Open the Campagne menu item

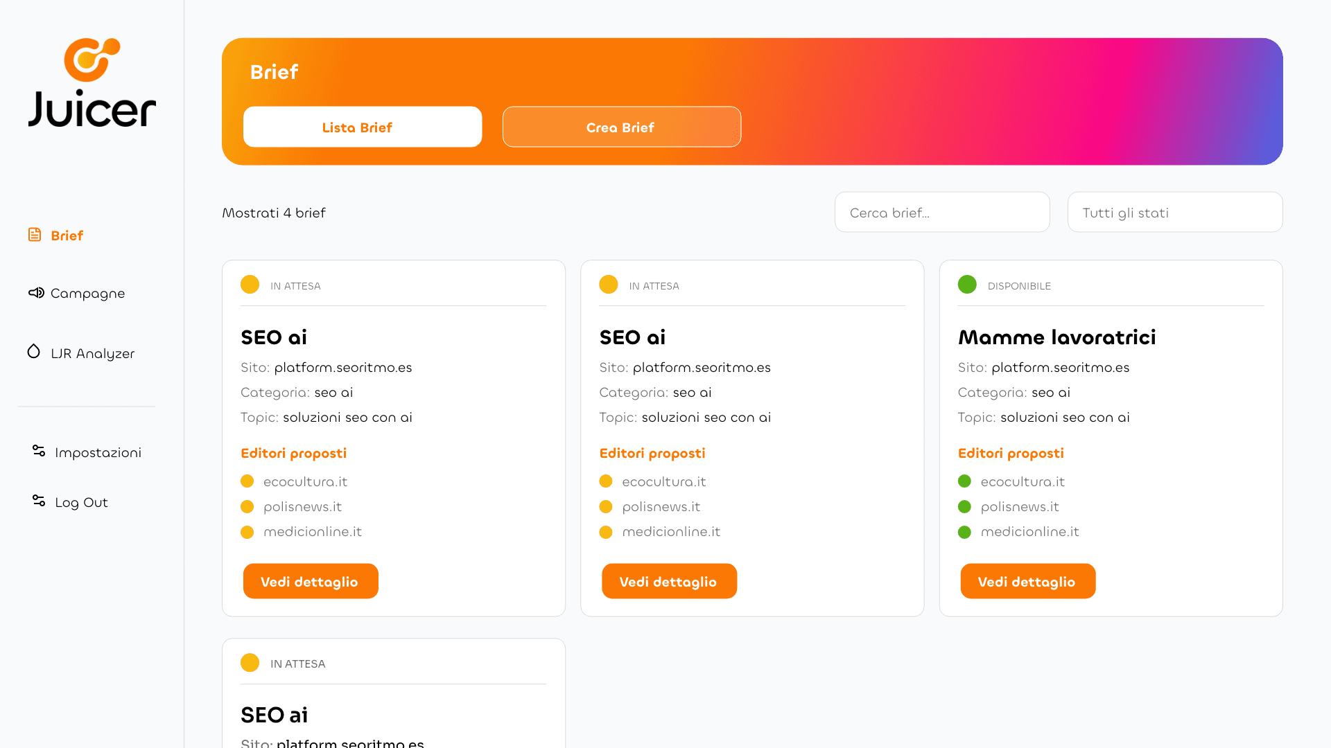87,293
